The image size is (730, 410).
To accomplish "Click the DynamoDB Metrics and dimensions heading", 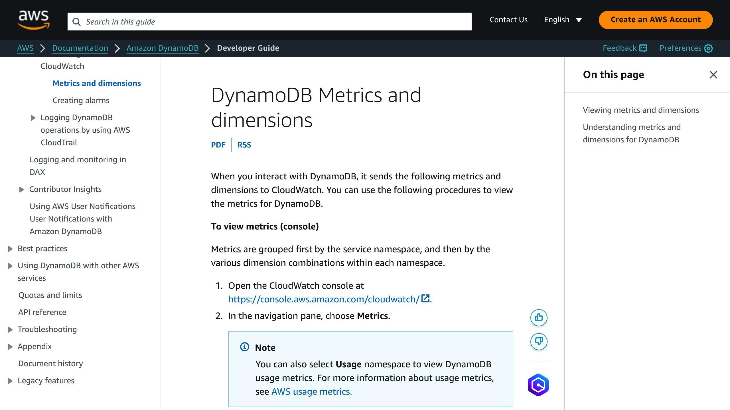I will tap(316, 107).
